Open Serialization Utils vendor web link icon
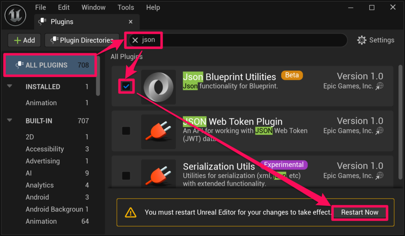Screen dimensions: 405x236 point(380,176)
